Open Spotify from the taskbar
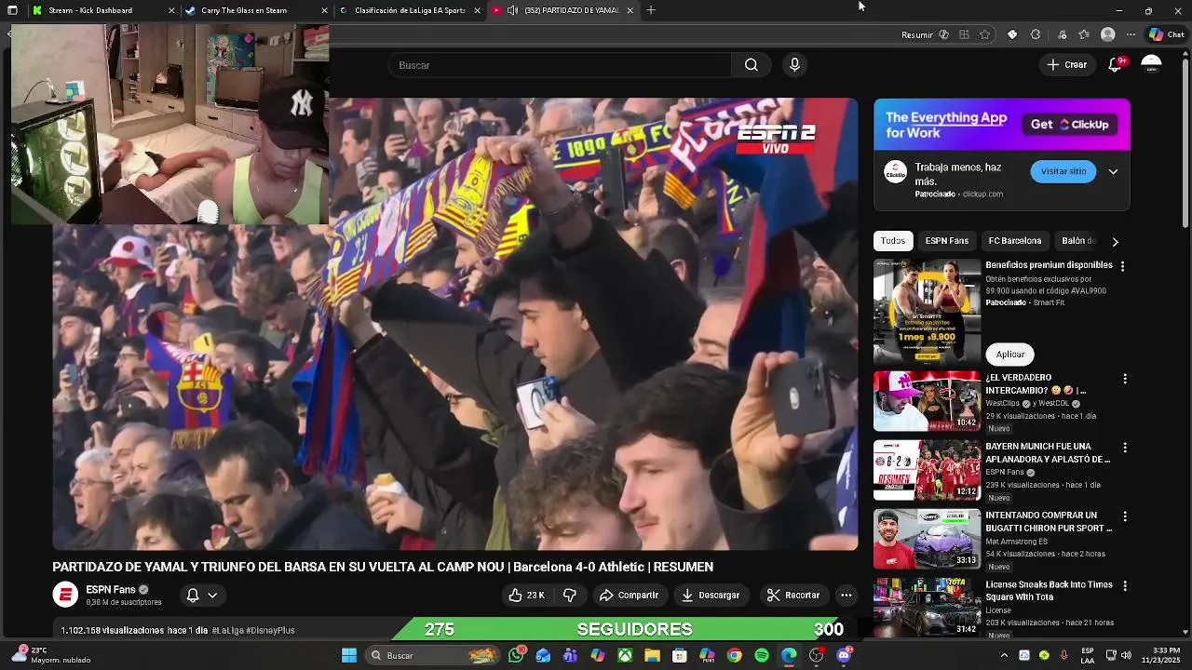 pyautogui.click(x=762, y=656)
